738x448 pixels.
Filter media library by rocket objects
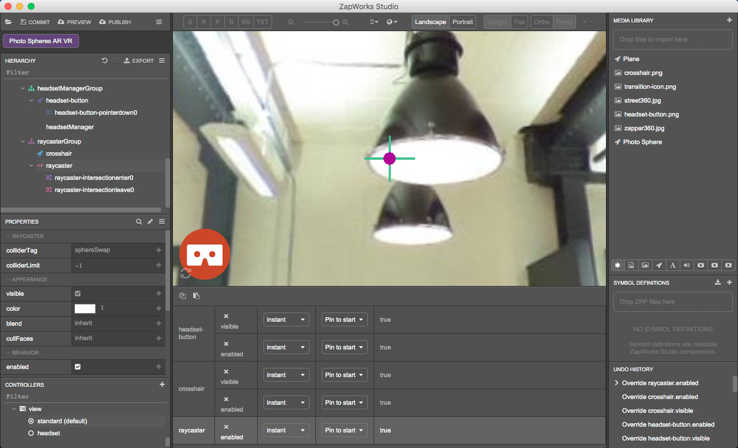coord(659,265)
